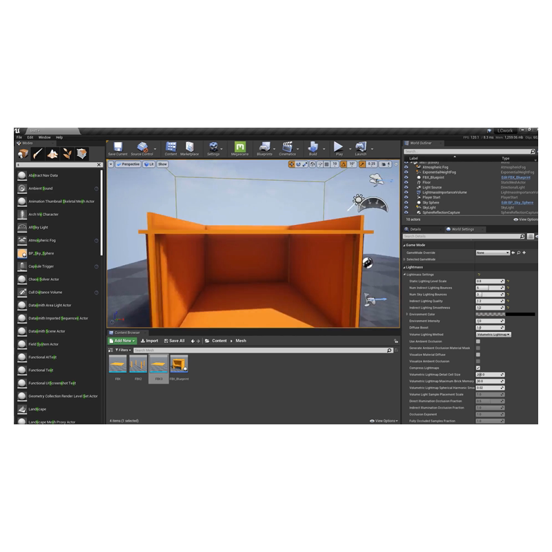The image size is (552, 552).
Task: Start Play in editor
Action: [339, 148]
